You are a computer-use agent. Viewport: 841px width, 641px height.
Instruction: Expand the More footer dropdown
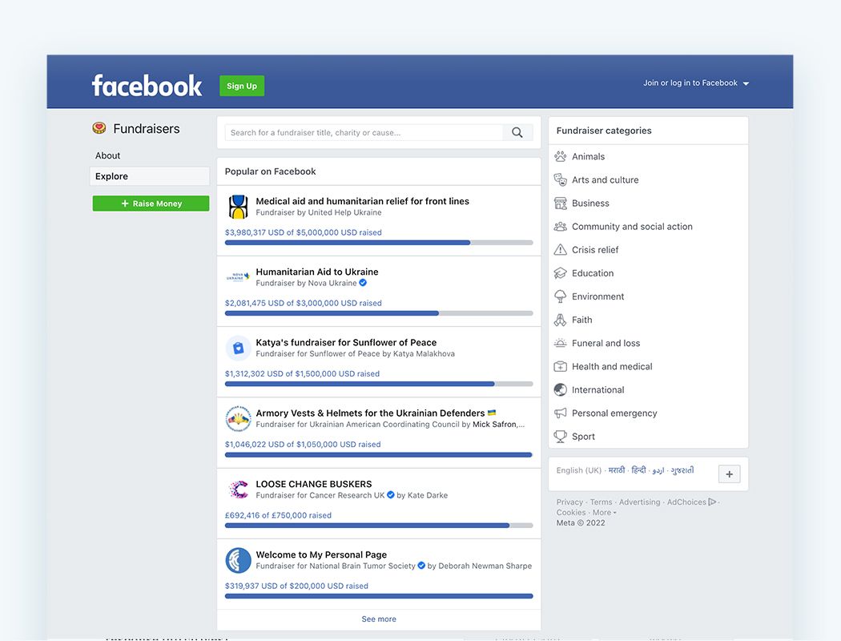coord(605,512)
